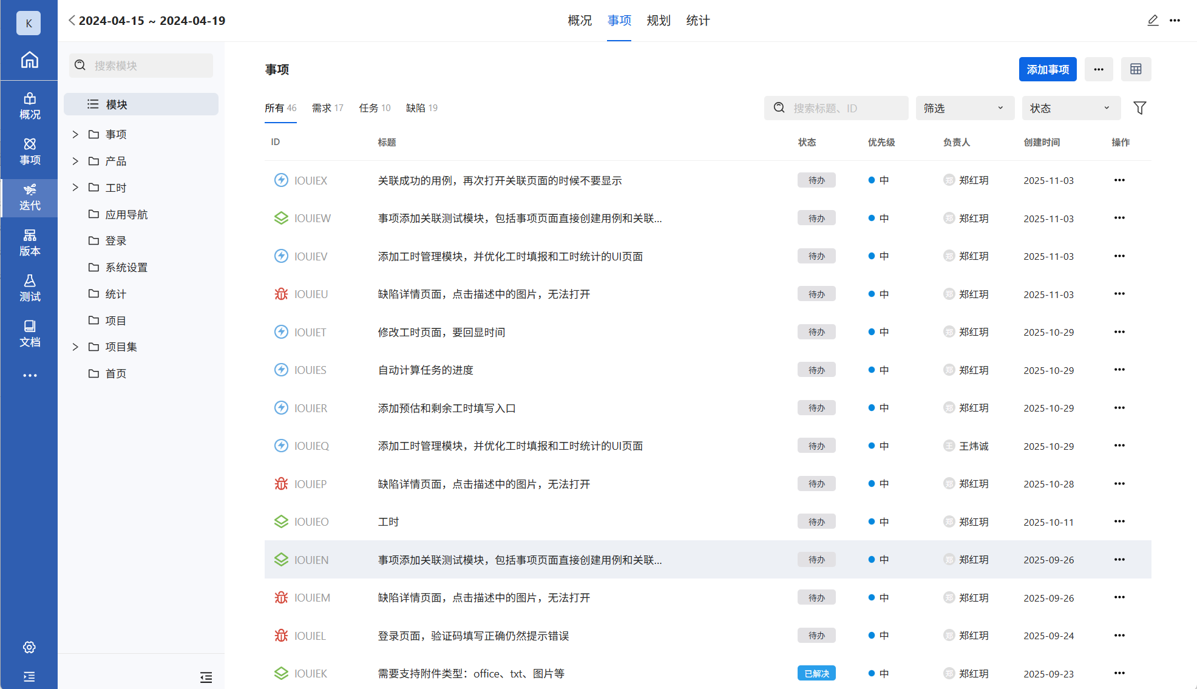Image resolution: width=1197 pixels, height=689 pixels.
Task: Click the edit pencil icon top right
Action: coord(1153,21)
